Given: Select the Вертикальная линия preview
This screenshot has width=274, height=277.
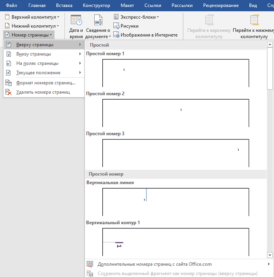Looking at the screenshot, I should pyautogui.click(x=176, y=202).
